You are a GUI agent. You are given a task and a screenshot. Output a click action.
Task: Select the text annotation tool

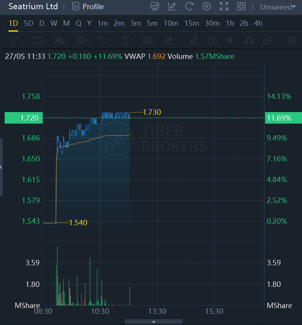point(147,40)
